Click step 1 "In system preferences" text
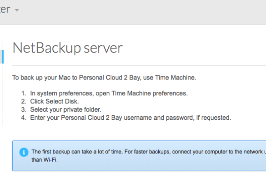The width and height of the screenshot is (266, 177). pos(109,93)
